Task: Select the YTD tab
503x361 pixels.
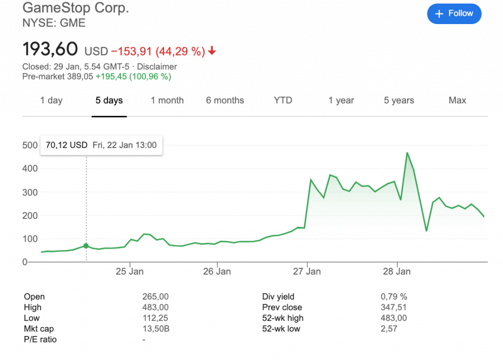Action: (283, 100)
